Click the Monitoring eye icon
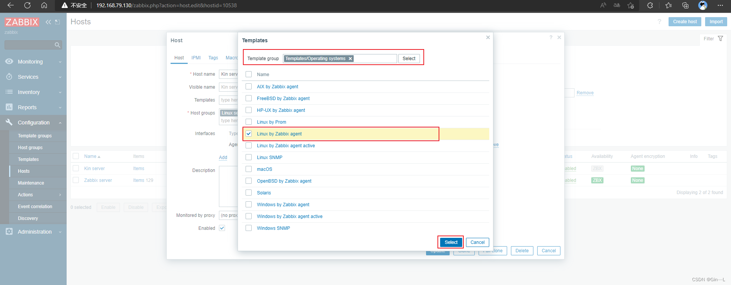Viewport: 731px width, 285px height. tap(9, 61)
